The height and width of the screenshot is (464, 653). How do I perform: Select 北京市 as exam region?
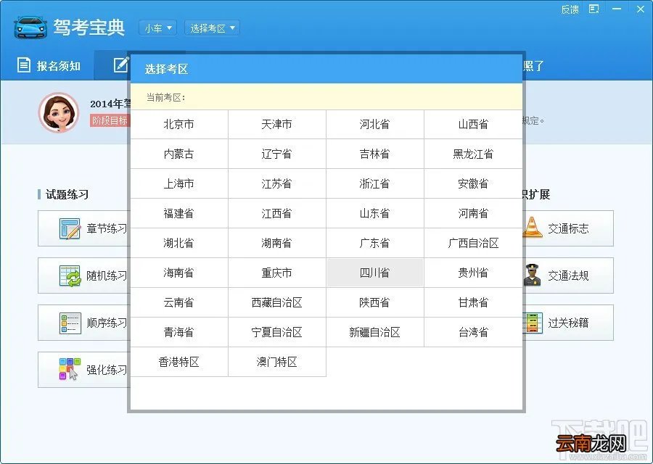[179, 124]
